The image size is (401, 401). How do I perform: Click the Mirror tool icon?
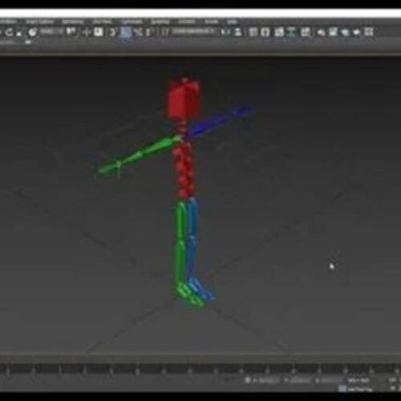point(225,32)
